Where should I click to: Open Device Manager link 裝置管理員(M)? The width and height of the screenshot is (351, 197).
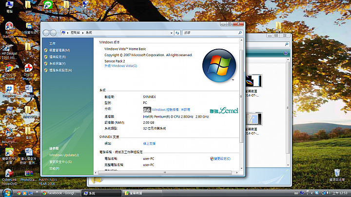(x=59, y=50)
